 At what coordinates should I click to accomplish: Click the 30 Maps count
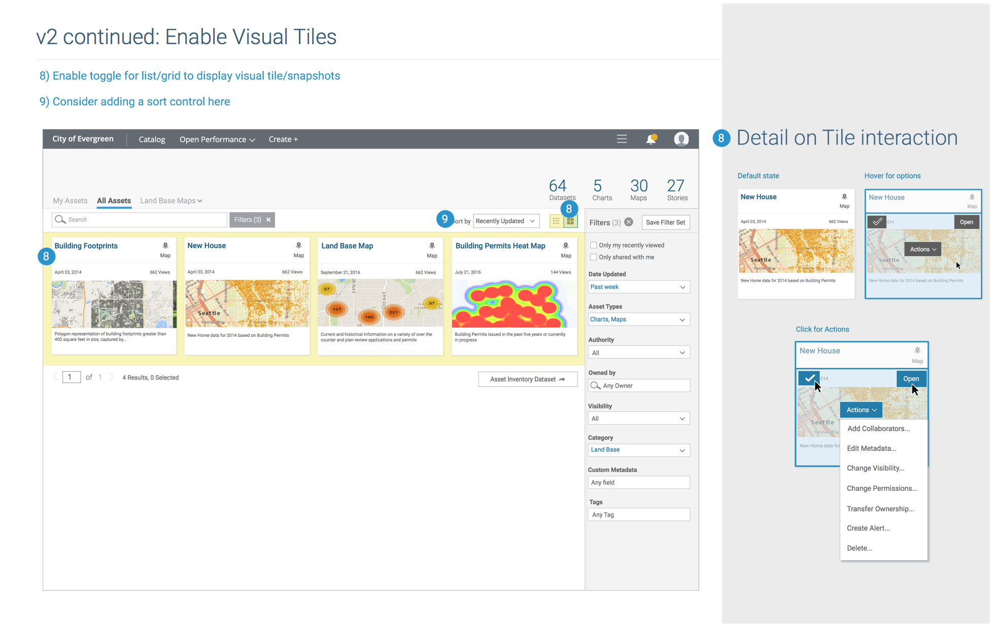click(639, 190)
